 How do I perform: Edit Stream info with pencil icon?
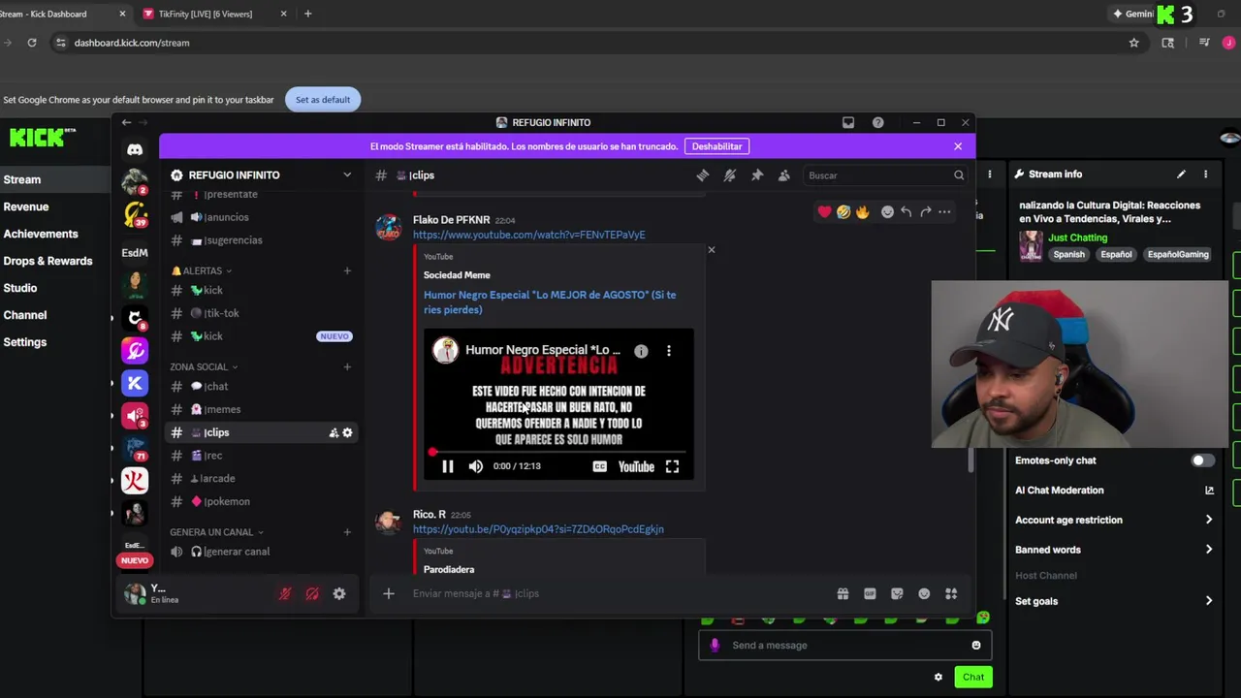click(1181, 174)
